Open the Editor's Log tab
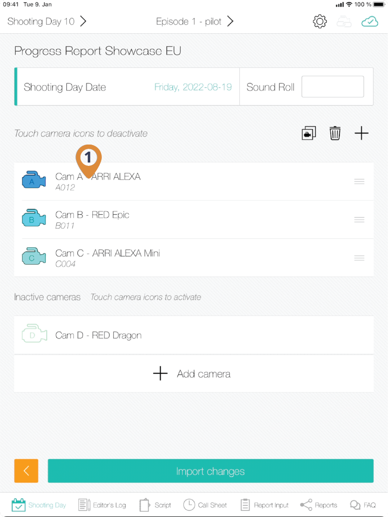The image size is (388, 517). pos(102,505)
